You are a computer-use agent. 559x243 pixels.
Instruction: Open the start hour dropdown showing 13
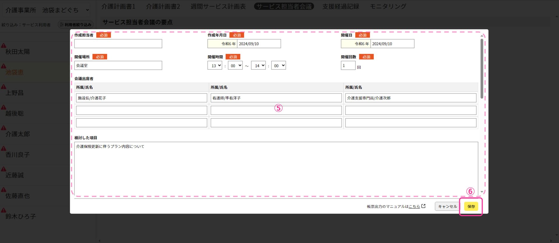[215, 66]
